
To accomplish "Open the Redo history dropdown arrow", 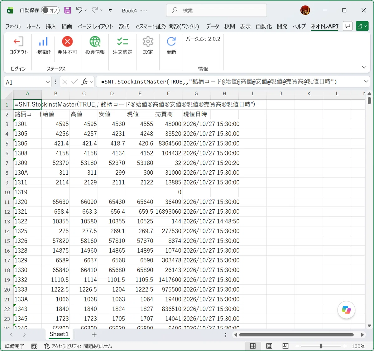I will [101, 10].
